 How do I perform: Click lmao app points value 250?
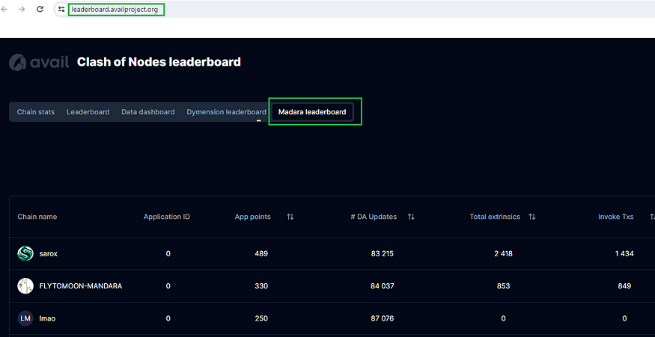(x=261, y=318)
